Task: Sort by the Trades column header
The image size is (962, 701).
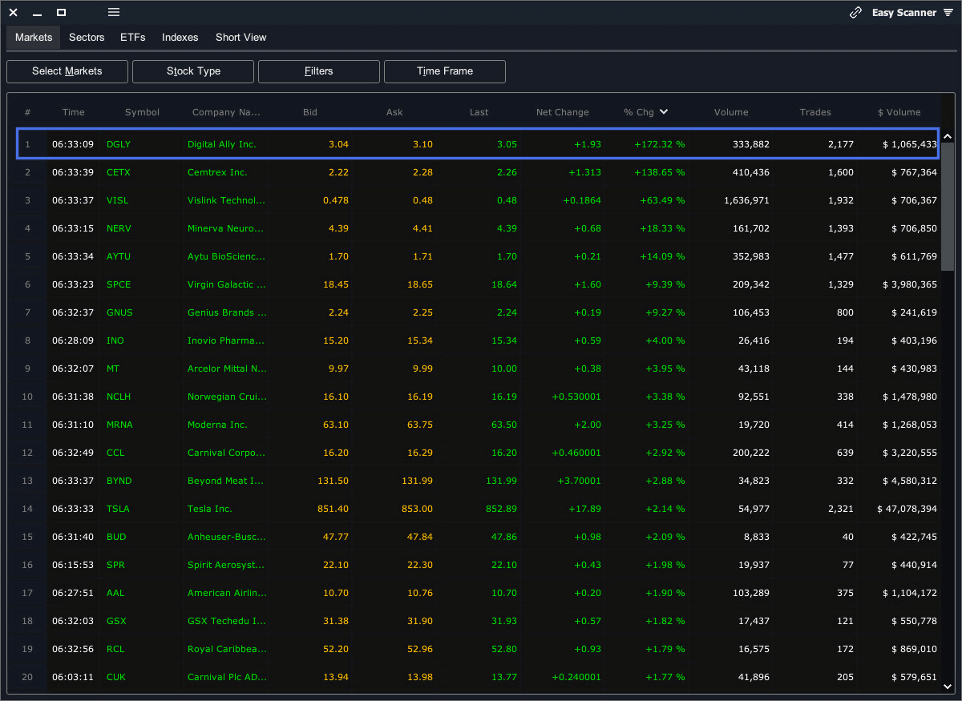Action: tap(815, 112)
